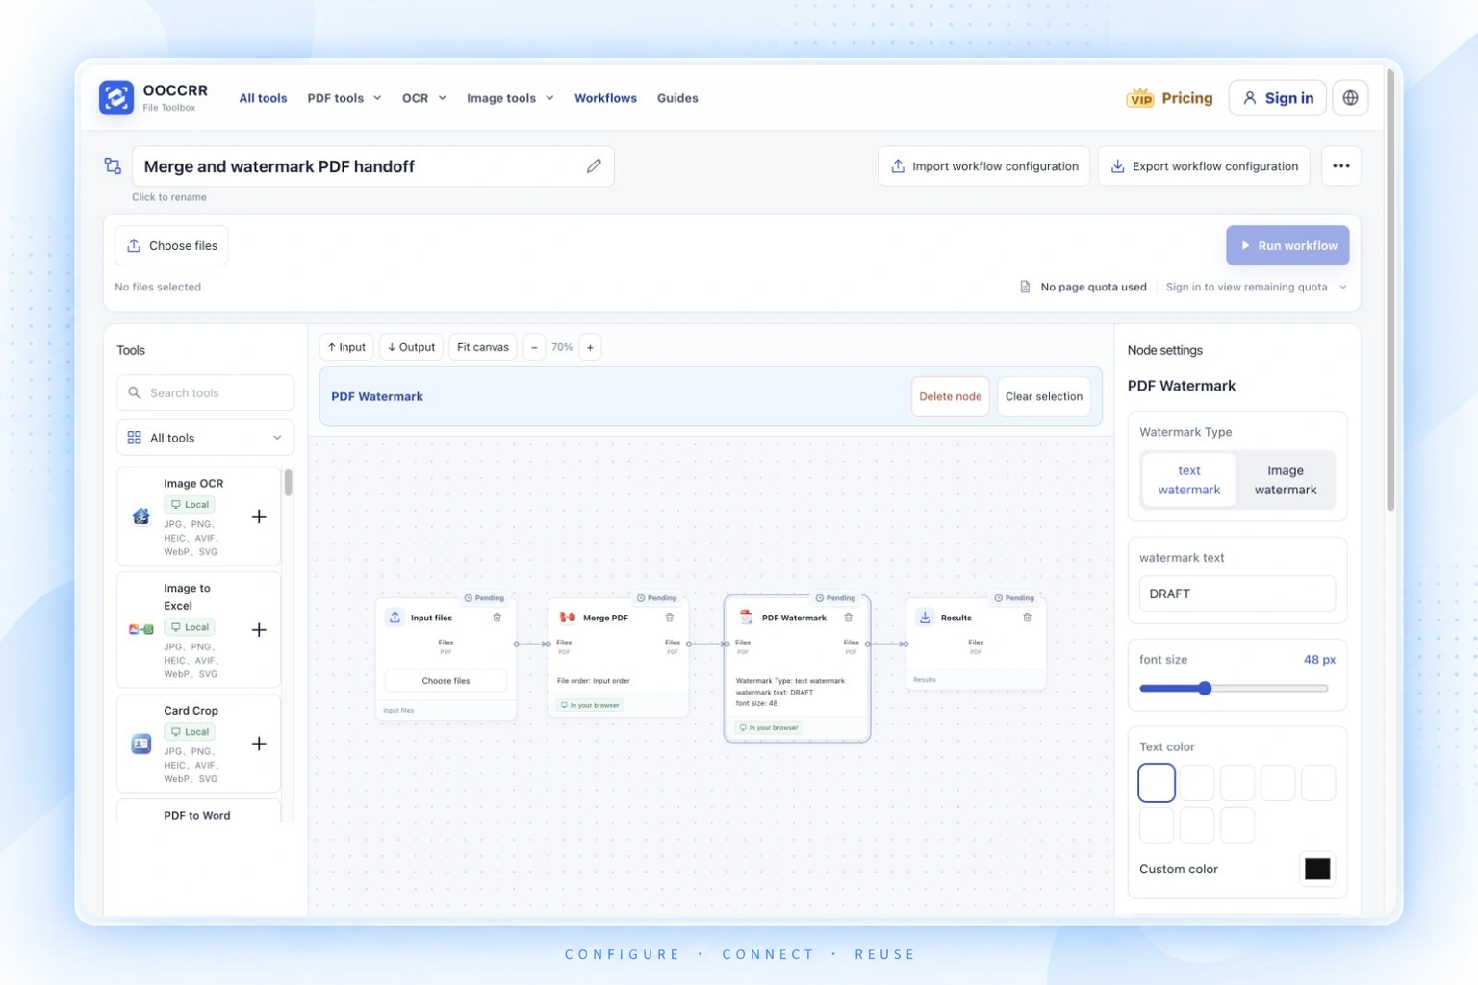Click the OOCCRR File Toolbox logo
1478x985 pixels.
(153, 97)
